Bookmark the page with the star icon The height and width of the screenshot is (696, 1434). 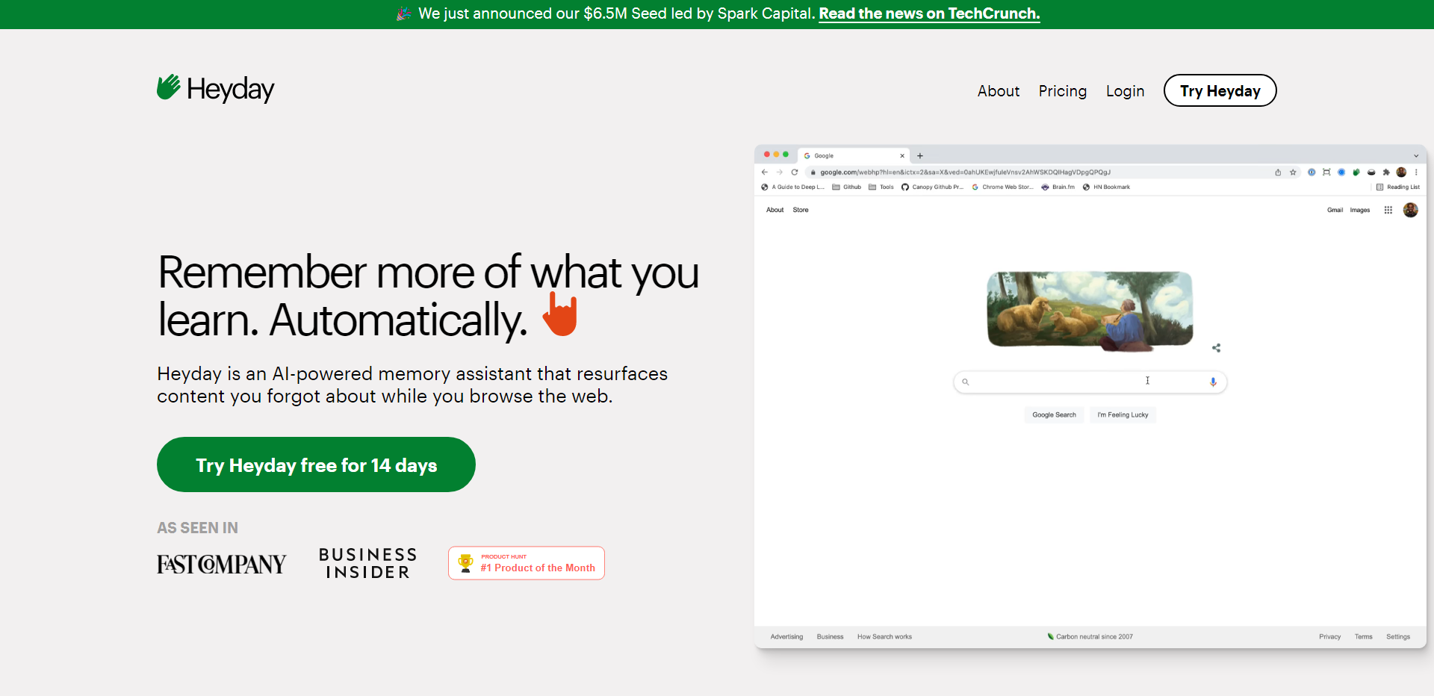point(1293,173)
